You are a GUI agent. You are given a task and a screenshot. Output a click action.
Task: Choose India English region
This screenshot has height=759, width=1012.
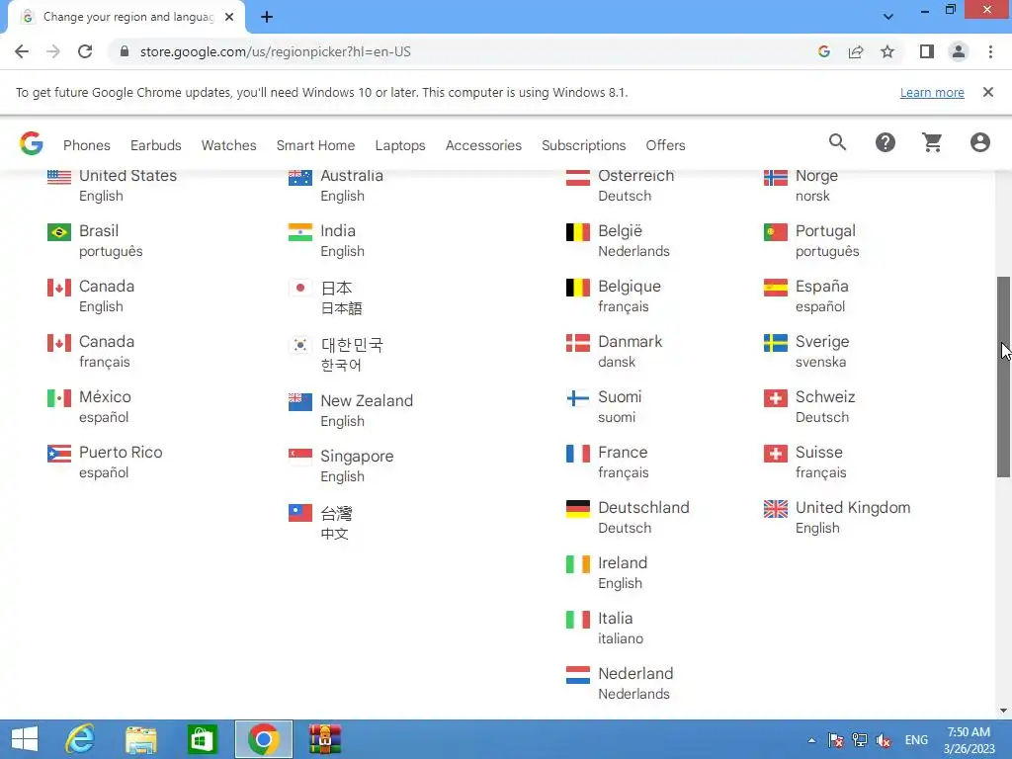point(326,241)
